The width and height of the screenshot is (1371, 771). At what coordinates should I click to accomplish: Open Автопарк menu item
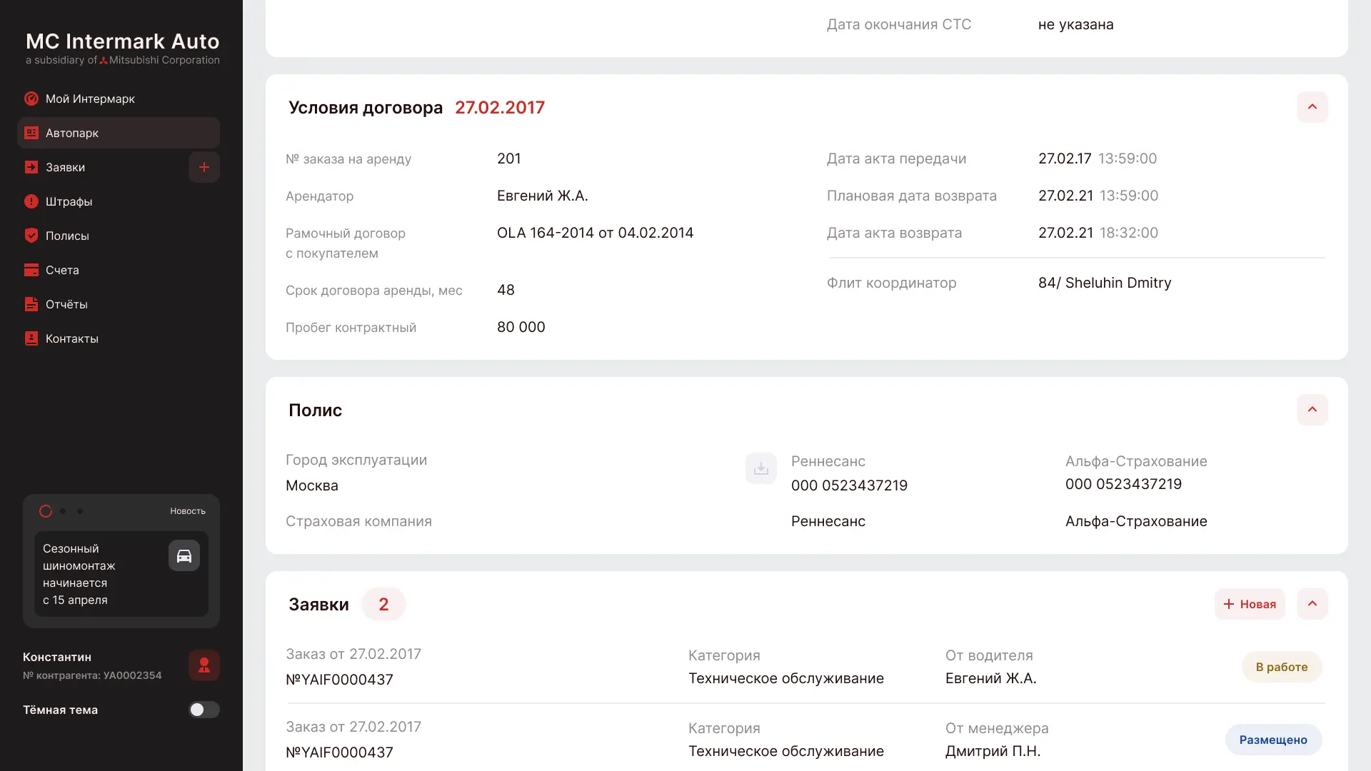click(x=119, y=133)
